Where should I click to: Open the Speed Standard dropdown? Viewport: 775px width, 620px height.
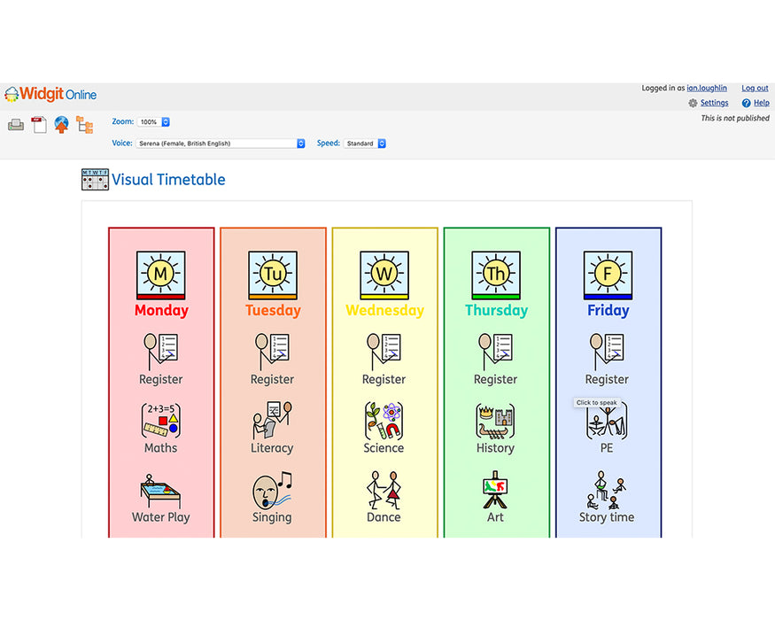pos(365,143)
